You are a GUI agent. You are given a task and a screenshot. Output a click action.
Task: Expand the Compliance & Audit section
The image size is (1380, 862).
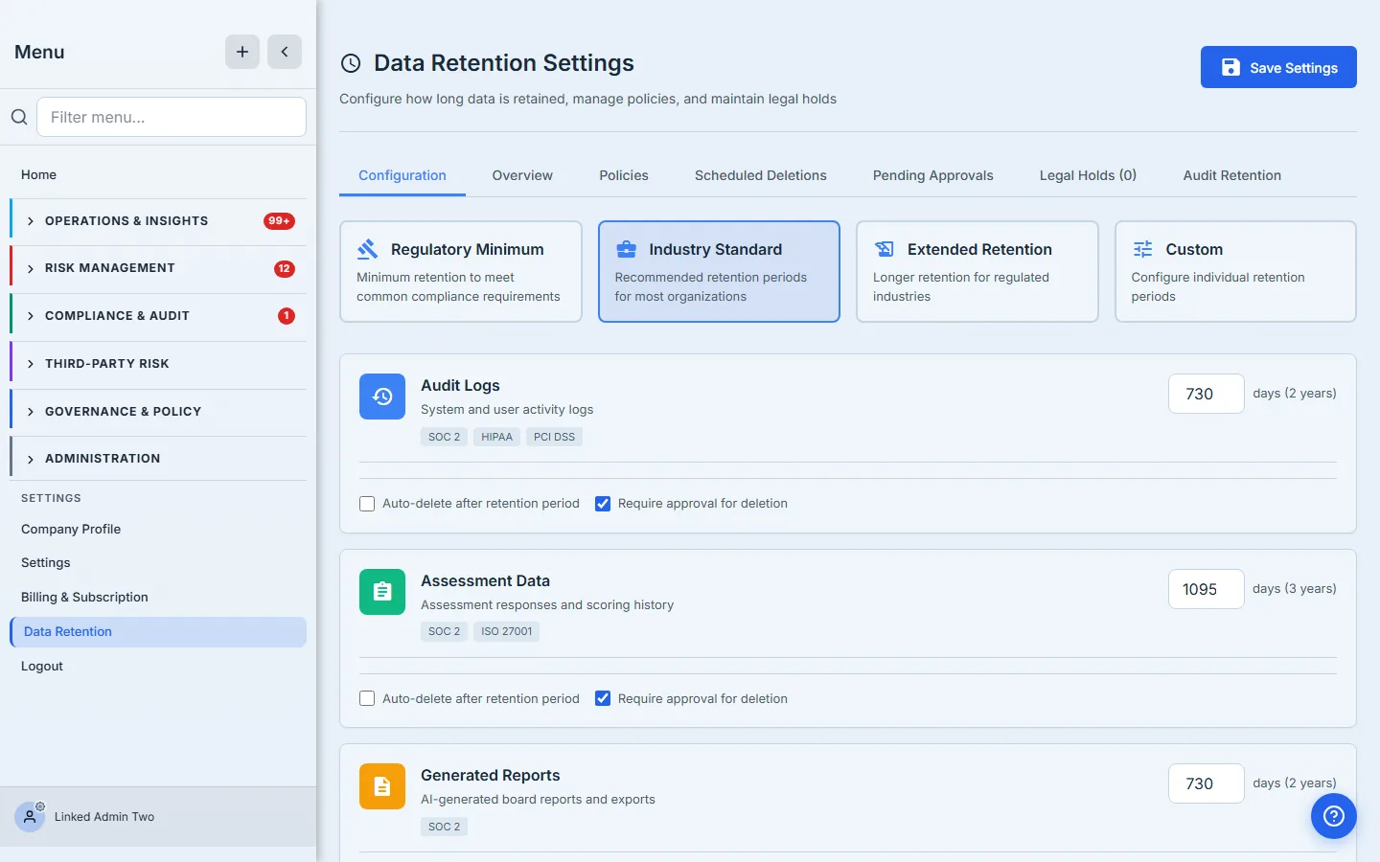[x=158, y=316]
